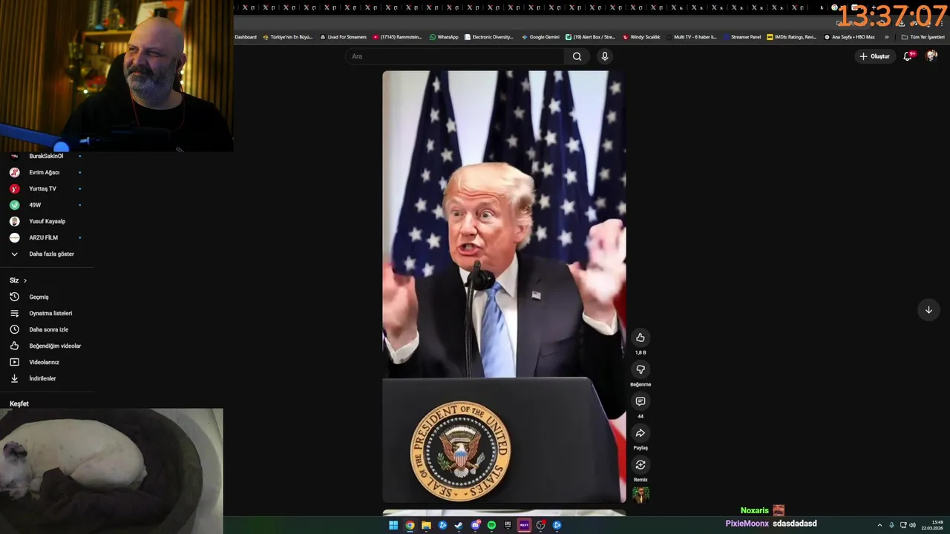Open Yurttaş TV subscription channel
Screen dimensions: 950x534
(45, 188)
